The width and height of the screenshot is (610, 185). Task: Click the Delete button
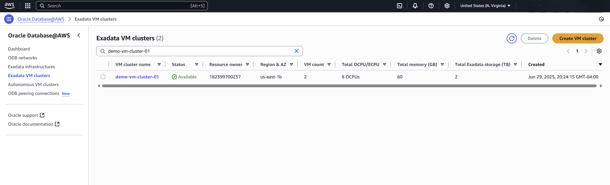click(x=534, y=38)
